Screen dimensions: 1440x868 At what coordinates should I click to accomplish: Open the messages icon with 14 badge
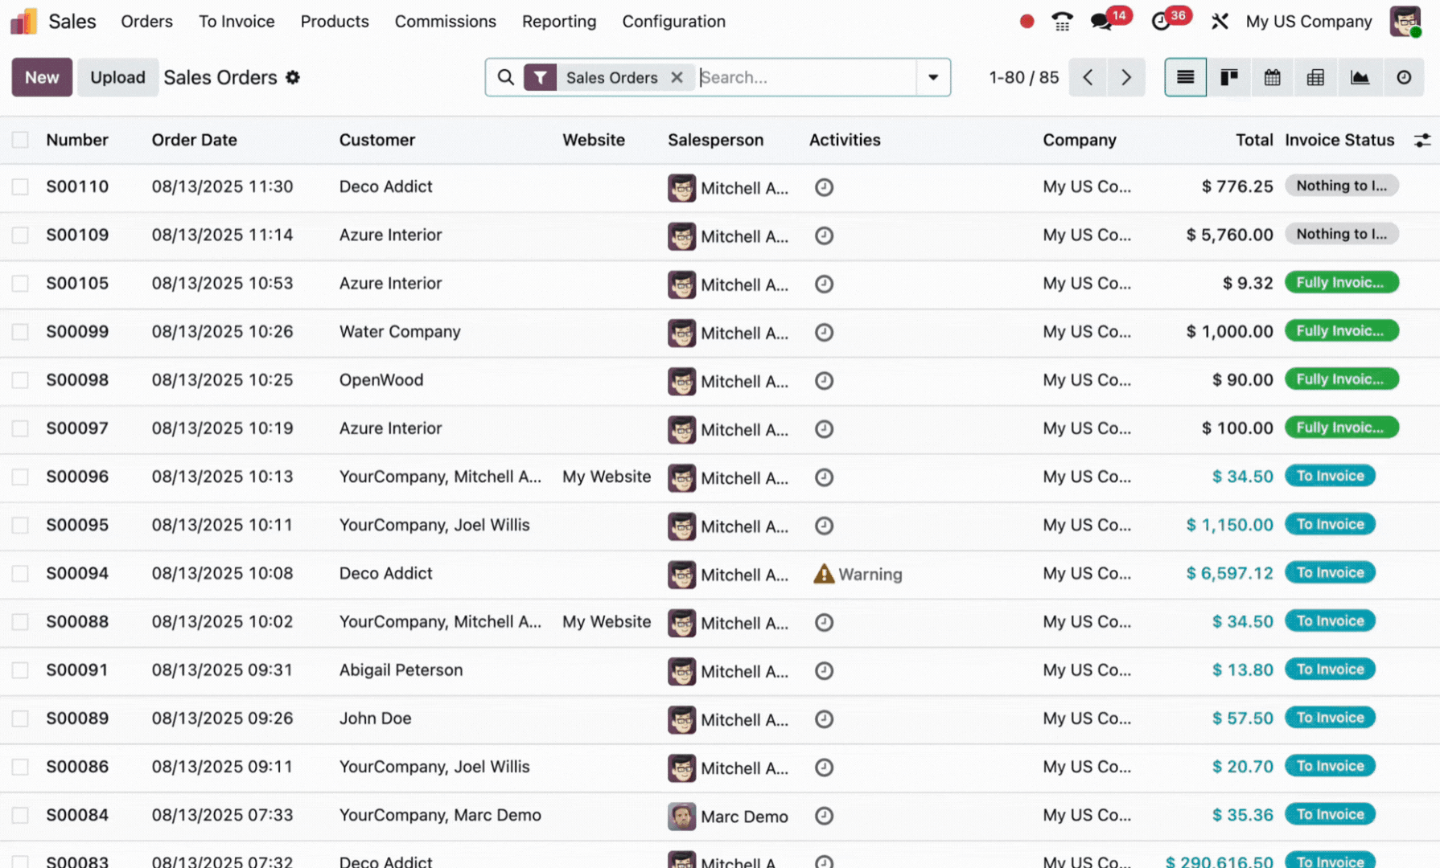1101,22
